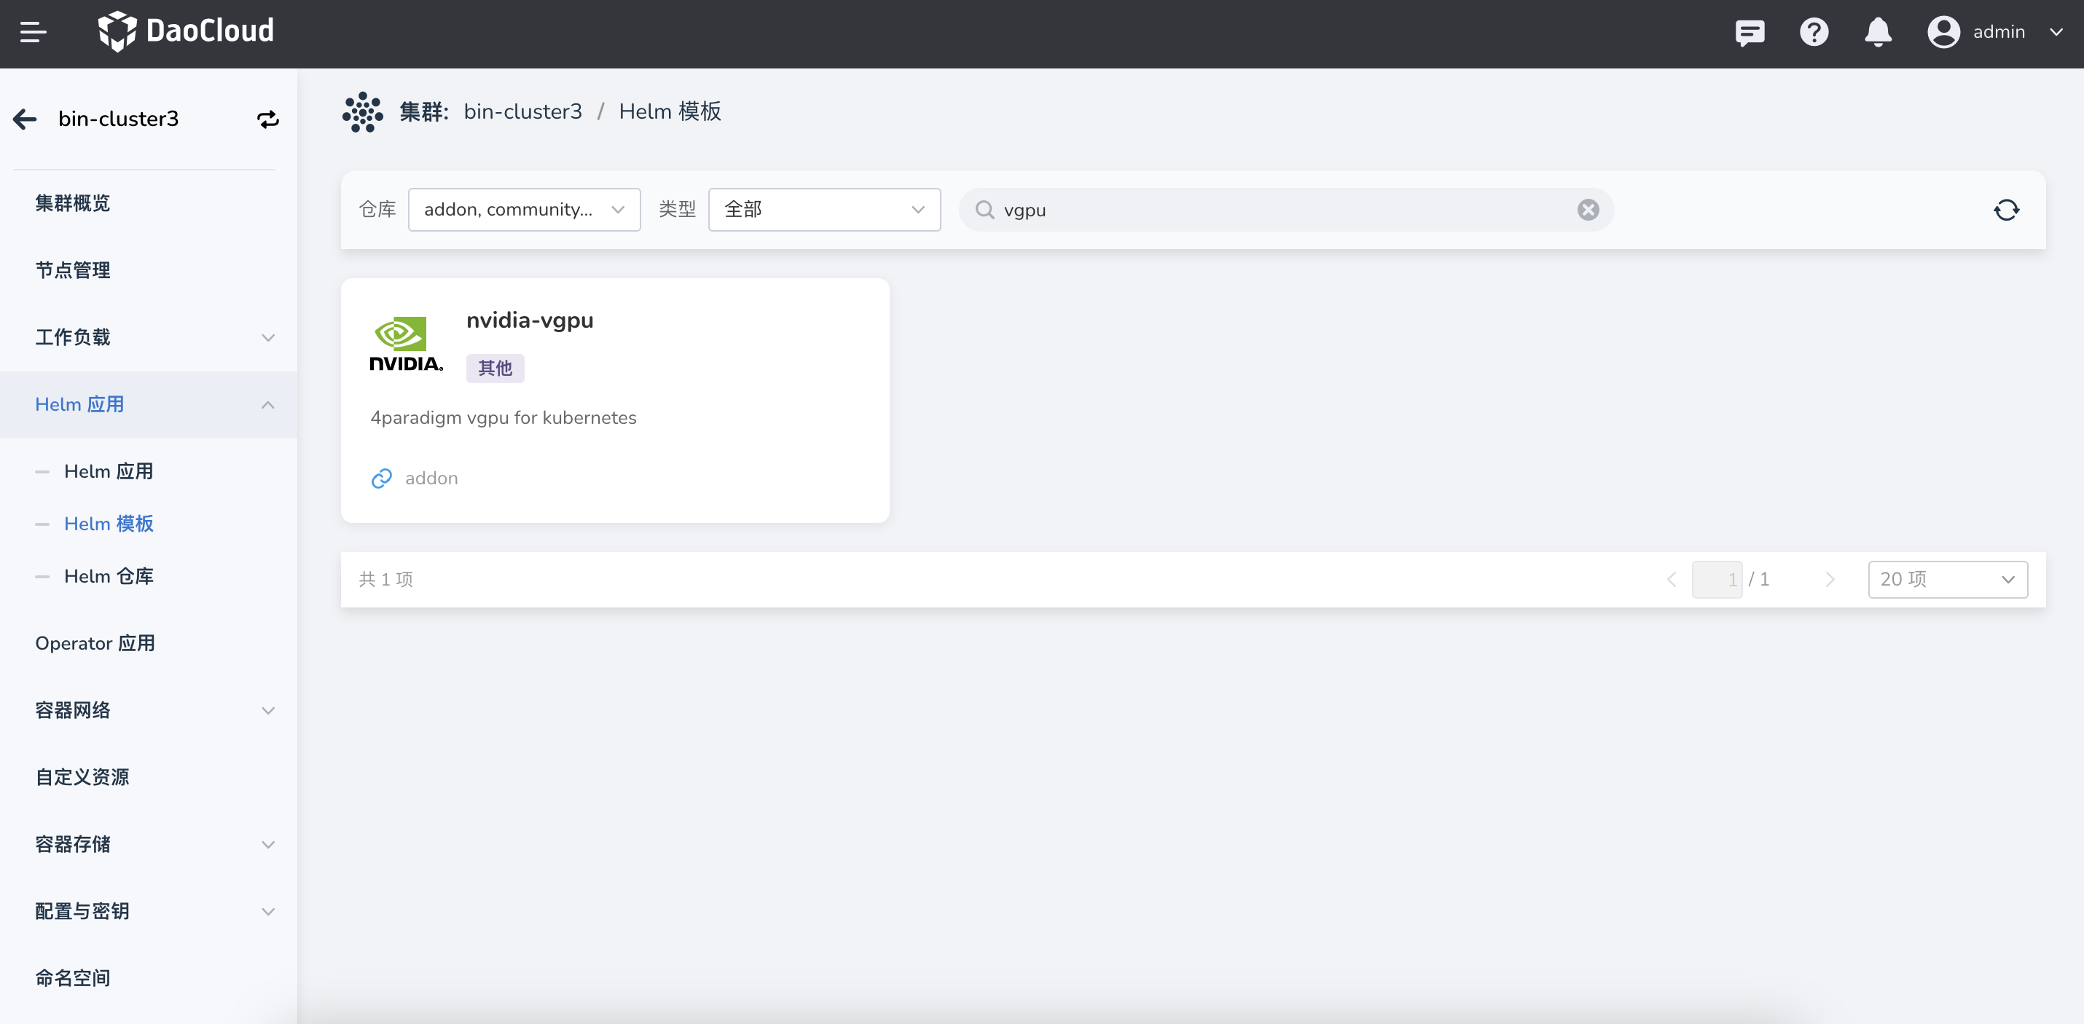
Task: Clear the vgpu search with the X icon
Action: [x=1588, y=210]
